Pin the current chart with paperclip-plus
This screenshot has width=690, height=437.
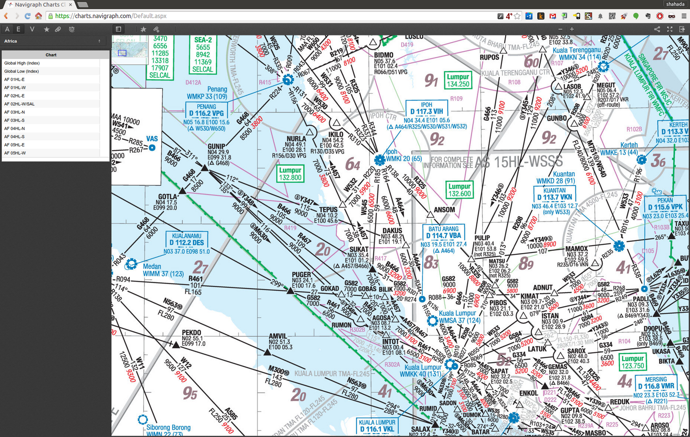[156, 29]
